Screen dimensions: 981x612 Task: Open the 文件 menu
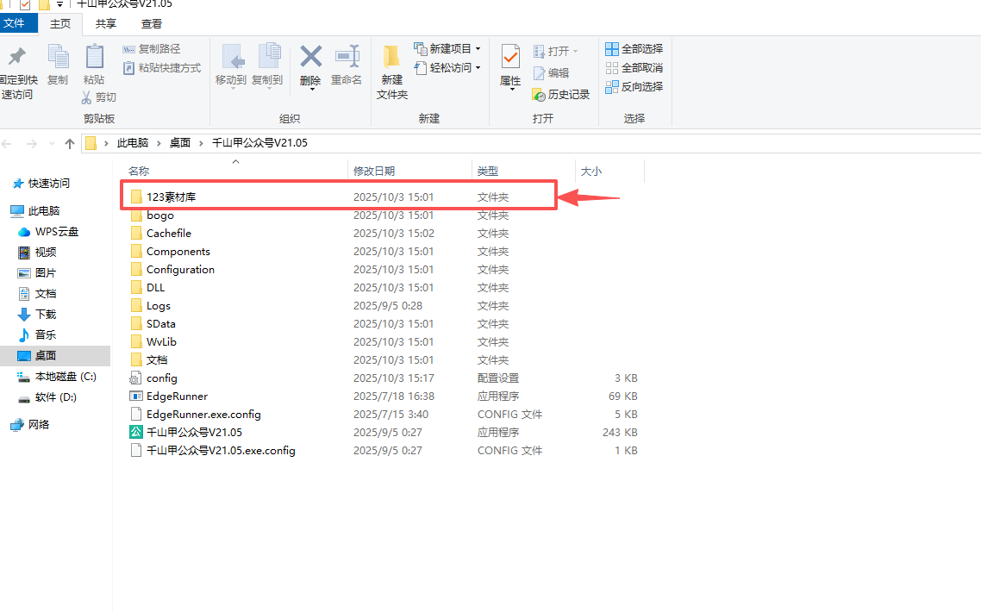pyautogui.click(x=15, y=24)
